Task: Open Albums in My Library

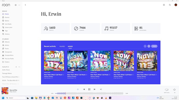Action: pos(6,42)
